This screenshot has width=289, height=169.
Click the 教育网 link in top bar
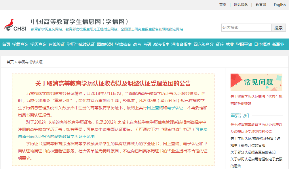click(261, 5)
